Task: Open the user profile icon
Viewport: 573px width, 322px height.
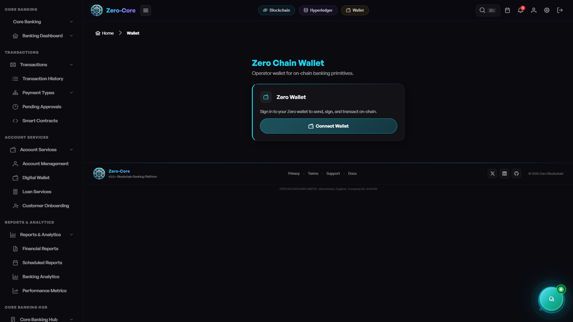Action: point(534,10)
